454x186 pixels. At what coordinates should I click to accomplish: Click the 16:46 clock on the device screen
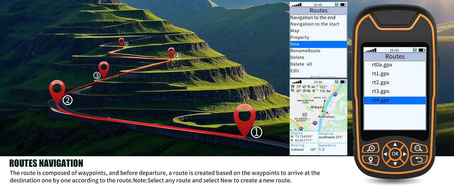coord(394,50)
